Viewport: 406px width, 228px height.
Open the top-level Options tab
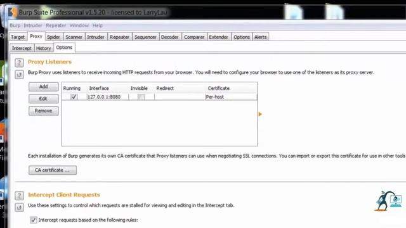pyautogui.click(x=241, y=37)
